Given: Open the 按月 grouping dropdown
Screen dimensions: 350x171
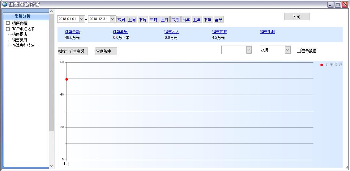Looking at the screenshot, I should coord(287,50).
